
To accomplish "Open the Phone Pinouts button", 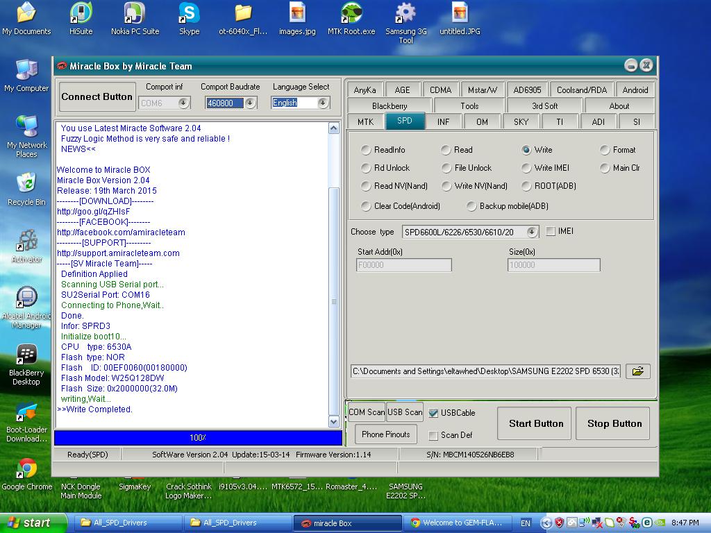I will 386,434.
